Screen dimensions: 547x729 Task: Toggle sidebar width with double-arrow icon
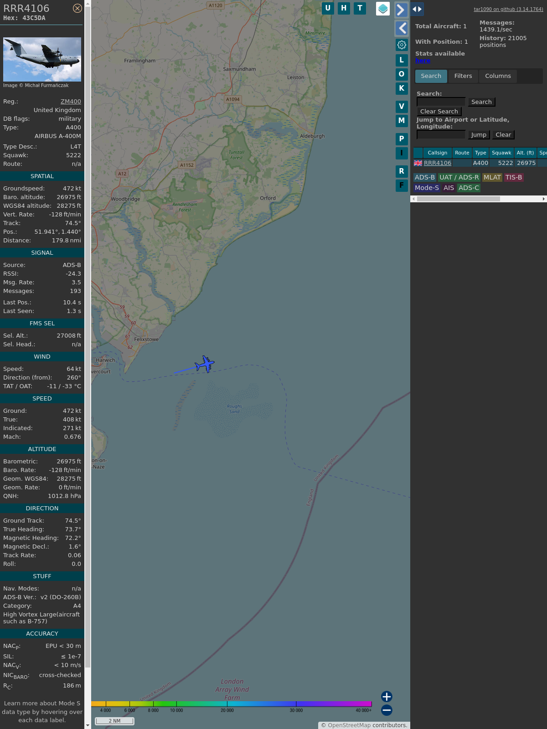coord(417,9)
